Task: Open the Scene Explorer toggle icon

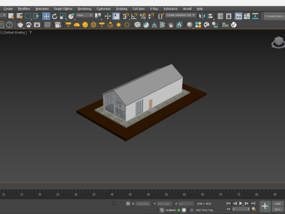Action: point(220,16)
